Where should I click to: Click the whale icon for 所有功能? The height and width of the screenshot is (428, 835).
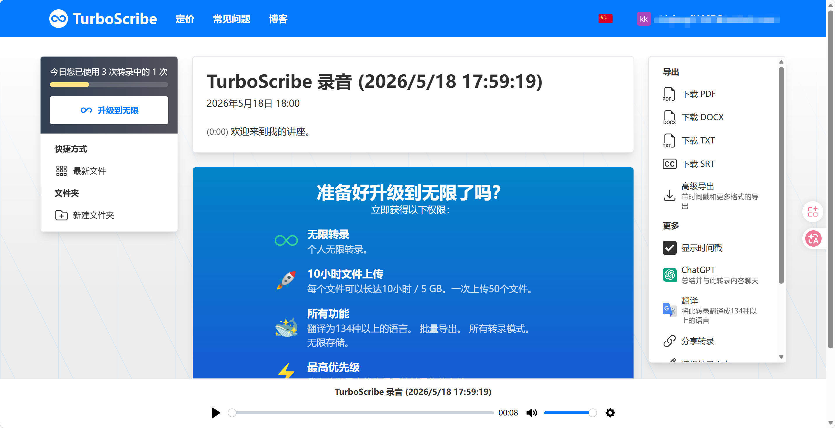(286, 327)
